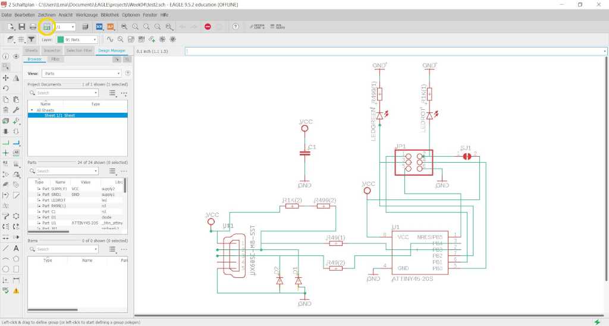Click the Parts list horizontal scrollbar

48,232
